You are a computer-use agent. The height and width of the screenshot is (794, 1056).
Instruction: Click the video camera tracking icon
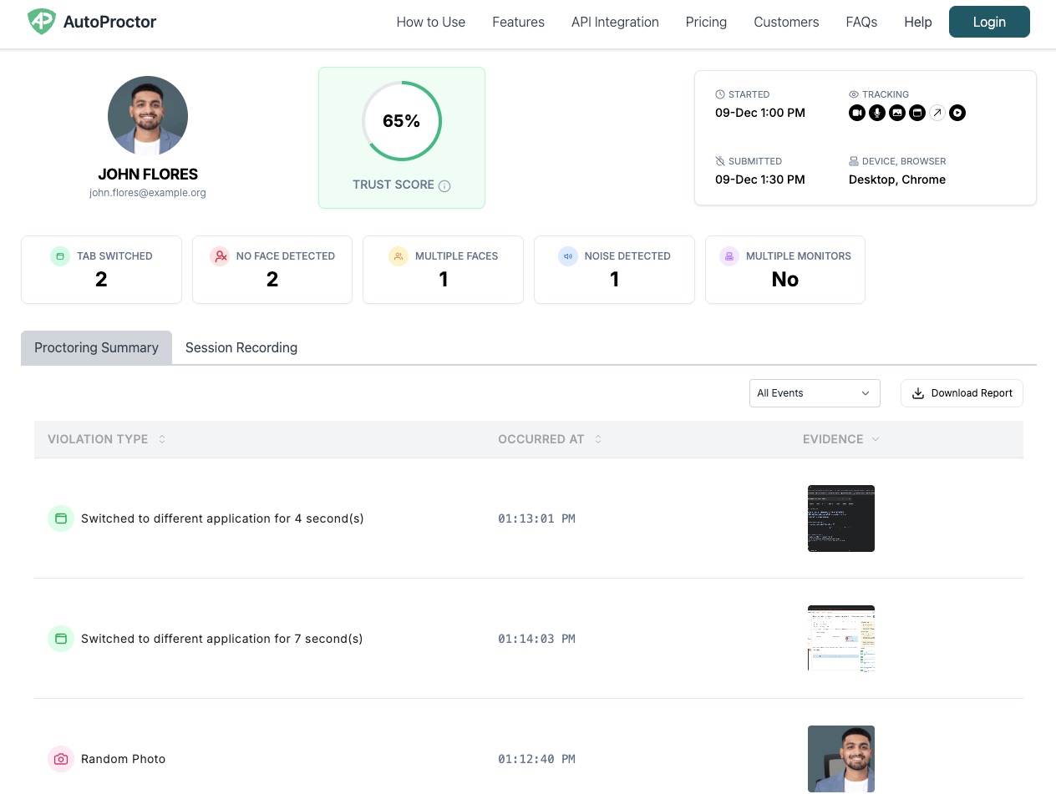pos(857,113)
